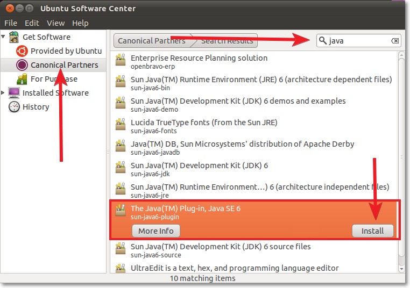Click the package icon for sun-java6-source
The image size is (410, 288).
click(x=121, y=249)
